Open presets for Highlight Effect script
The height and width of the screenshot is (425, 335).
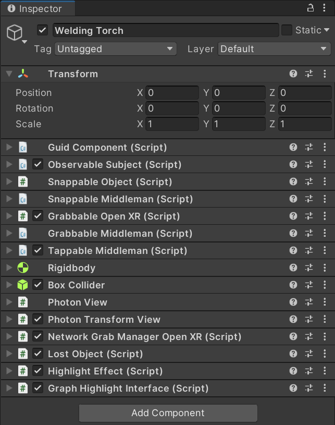(309, 371)
